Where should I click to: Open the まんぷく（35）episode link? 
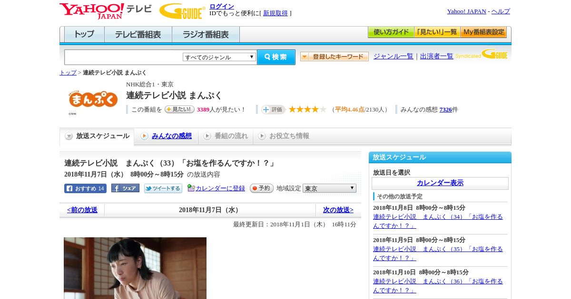(x=438, y=253)
